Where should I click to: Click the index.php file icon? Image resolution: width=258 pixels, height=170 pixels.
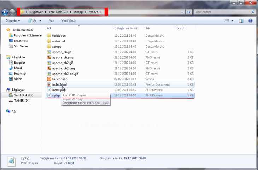coord(49,90)
